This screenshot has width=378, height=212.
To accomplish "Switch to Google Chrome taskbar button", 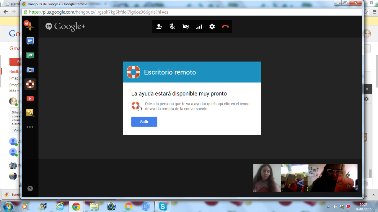I will click(x=76, y=207).
